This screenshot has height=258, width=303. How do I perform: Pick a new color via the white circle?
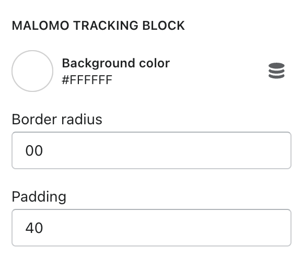(x=32, y=71)
